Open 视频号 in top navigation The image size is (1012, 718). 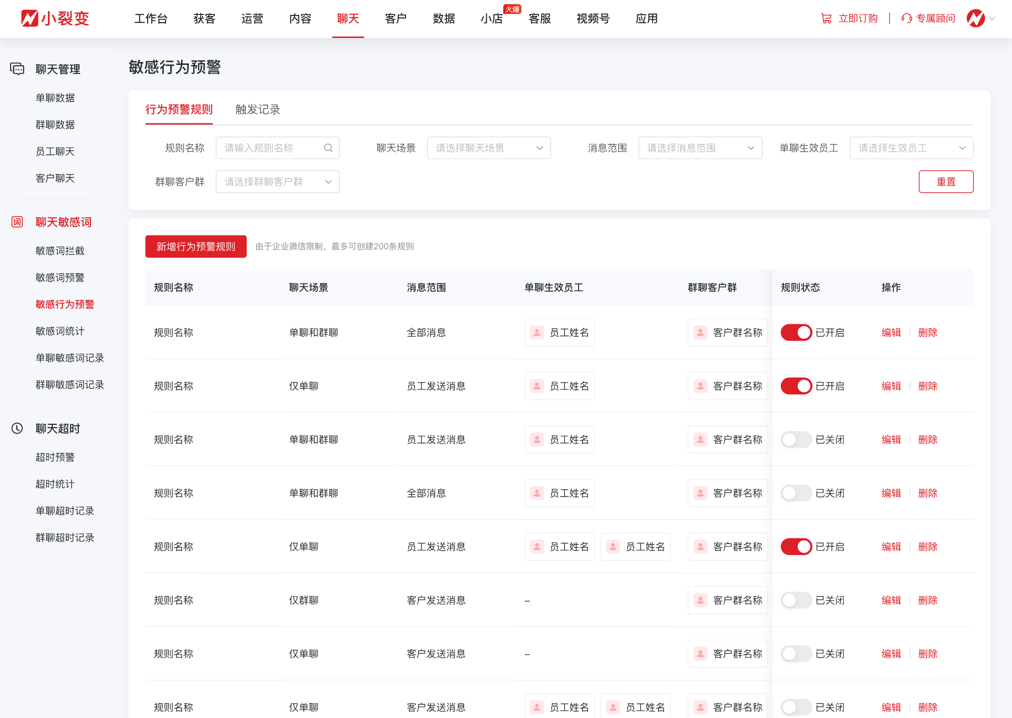pos(593,19)
